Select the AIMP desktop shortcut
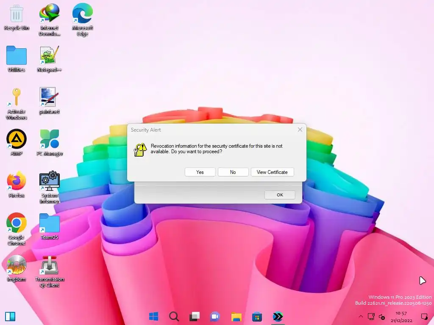Image resolution: width=434 pixels, height=325 pixels. tap(17, 142)
